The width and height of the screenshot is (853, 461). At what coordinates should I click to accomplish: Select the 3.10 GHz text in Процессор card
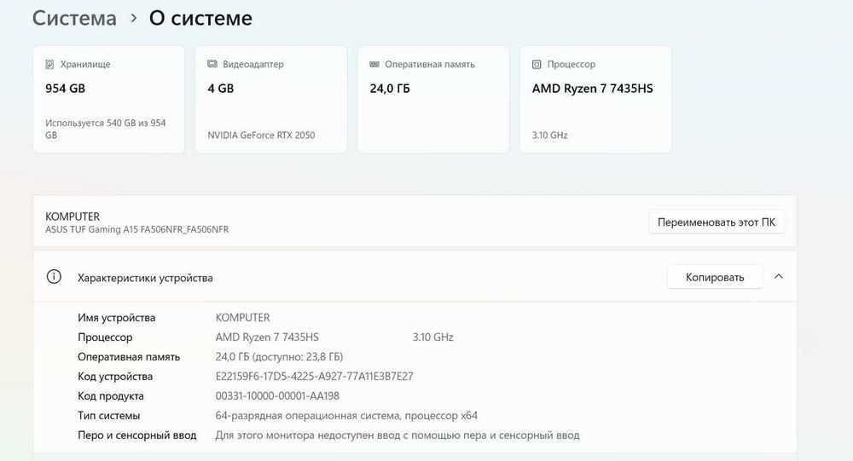pos(549,135)
